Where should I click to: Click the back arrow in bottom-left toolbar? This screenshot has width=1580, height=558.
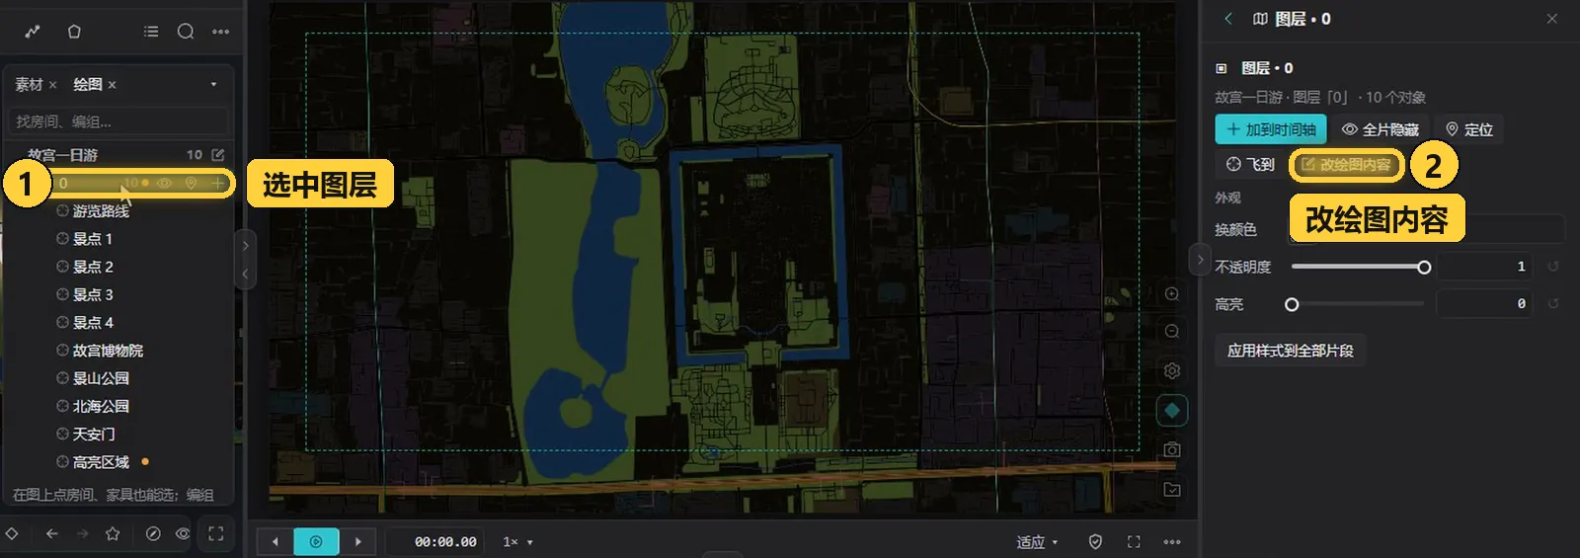pos(51,533)
